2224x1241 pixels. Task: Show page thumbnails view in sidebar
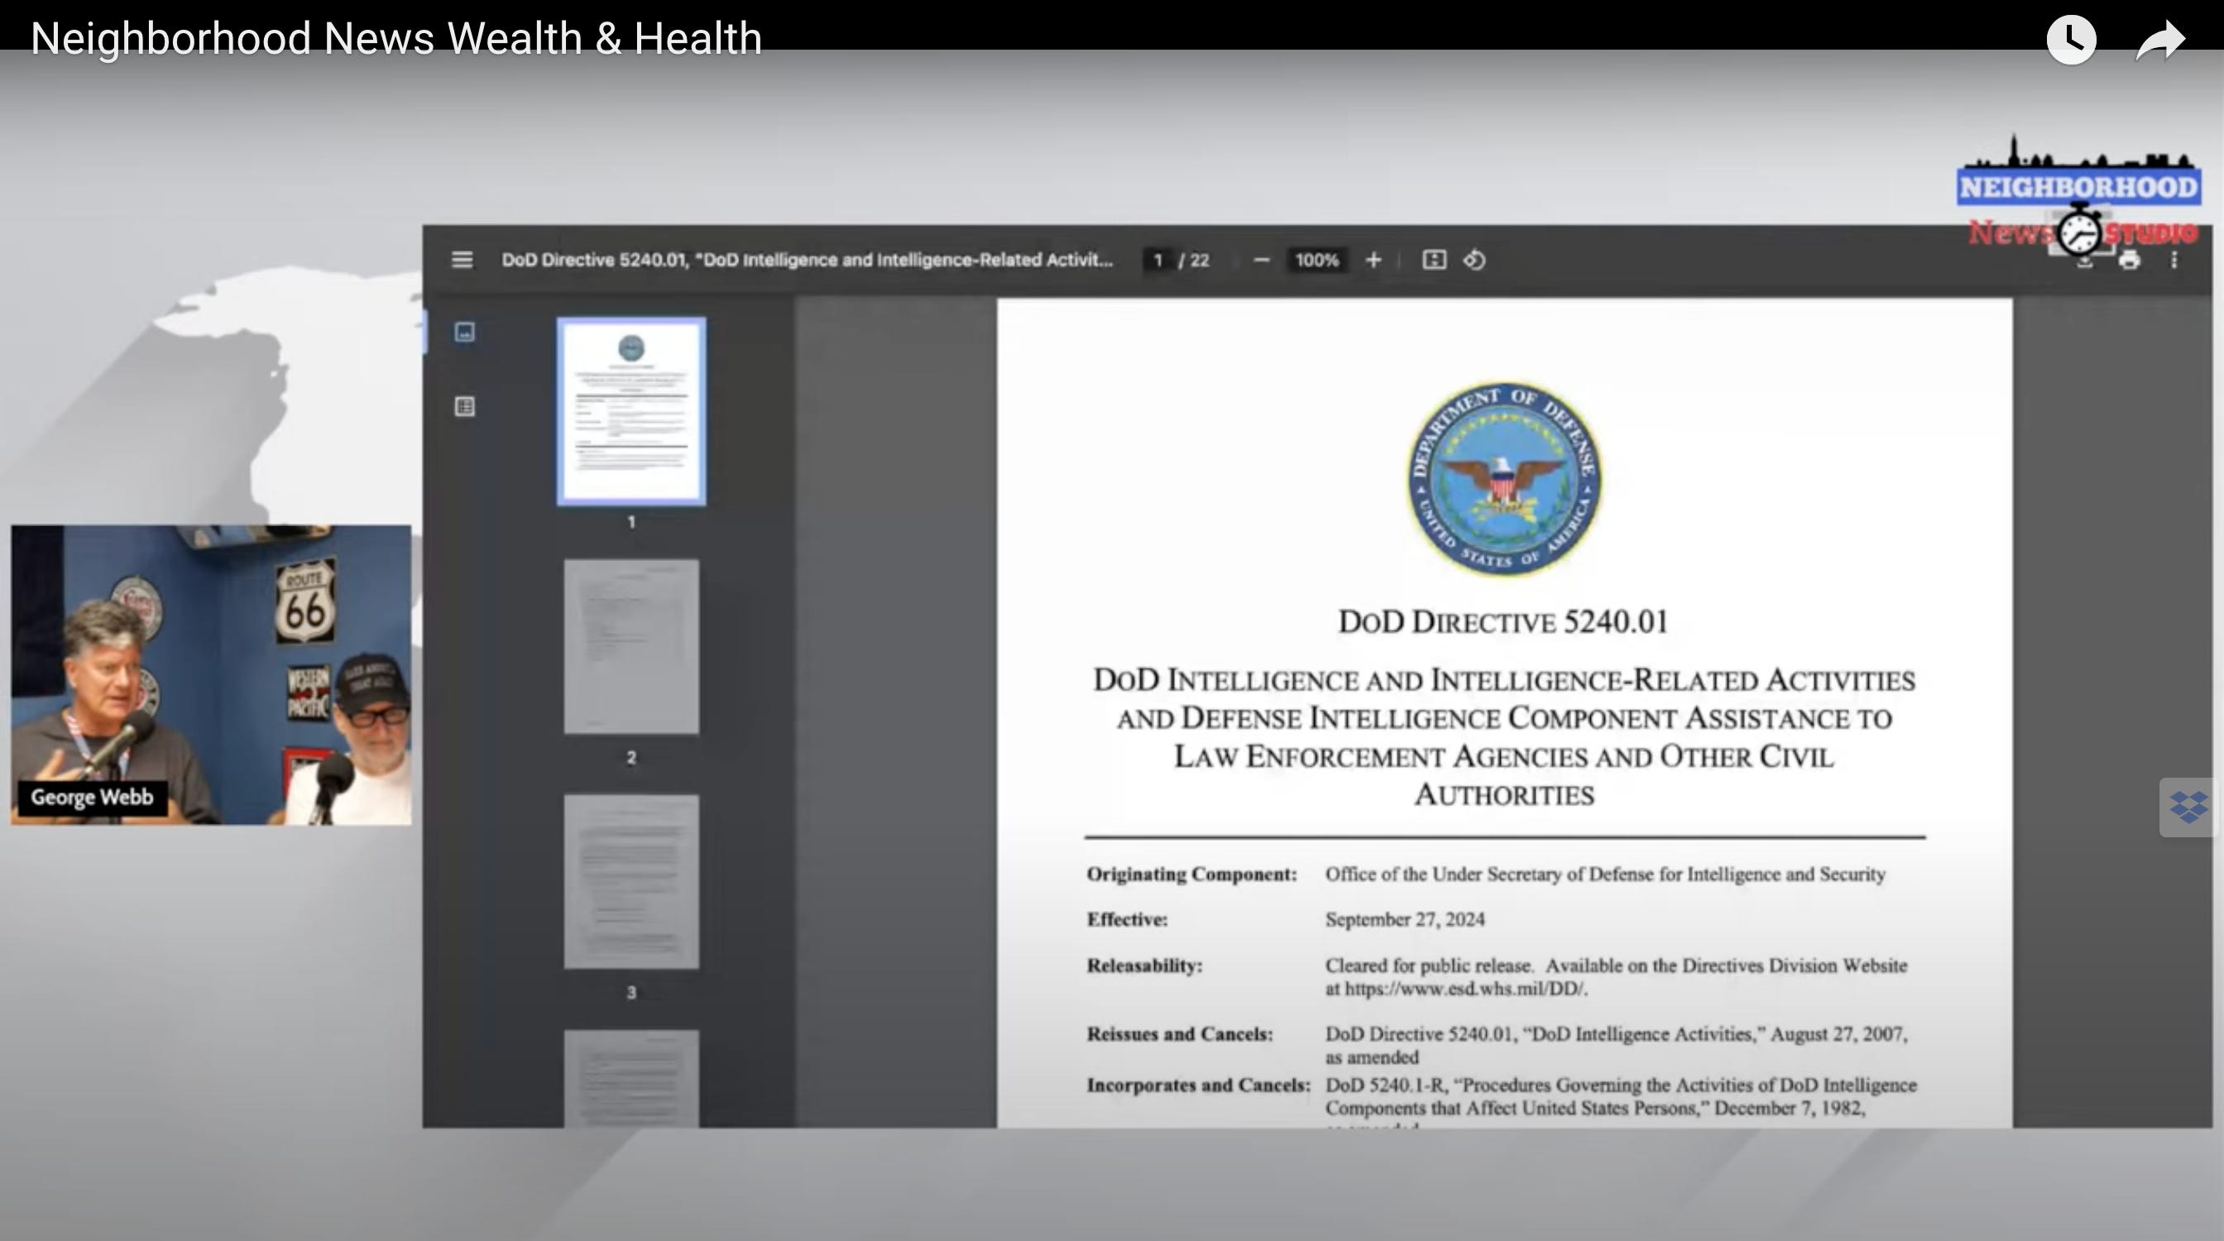[x=464, y=333]
